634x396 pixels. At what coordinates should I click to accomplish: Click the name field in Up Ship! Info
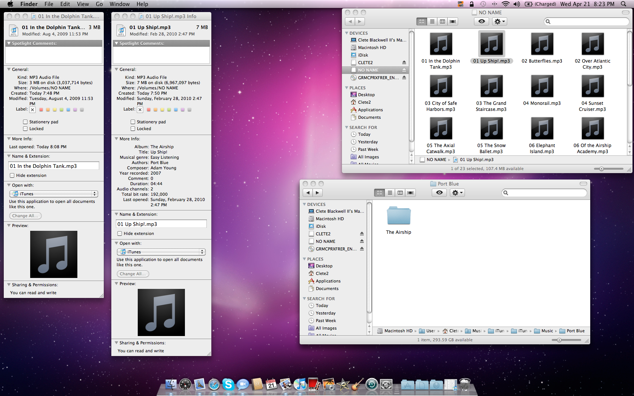161,224
